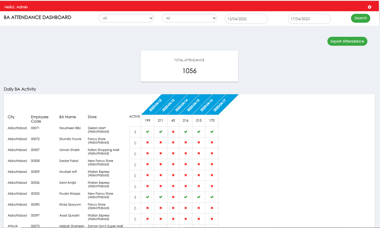Click employee code 00397
The width and height of the screenshot is (380, 228).
(35, 216)
